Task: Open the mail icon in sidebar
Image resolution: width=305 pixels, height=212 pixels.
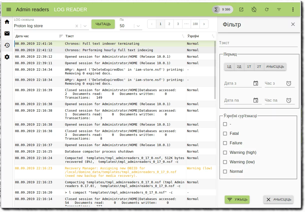Action: [7, 33]
